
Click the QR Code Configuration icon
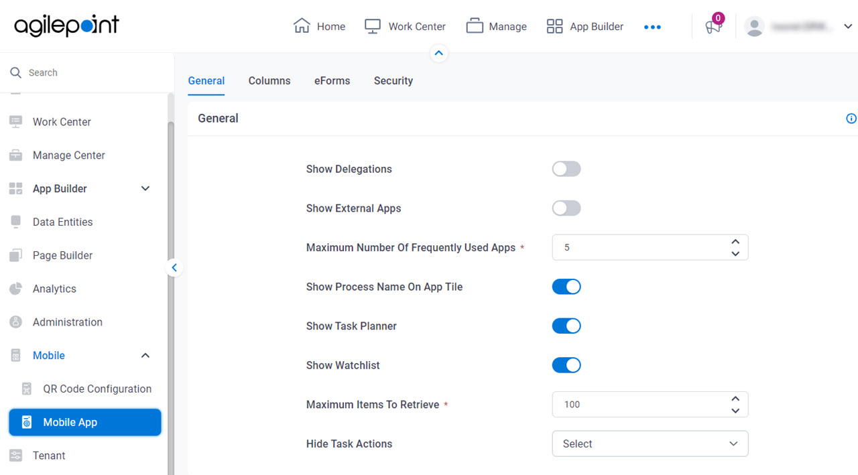pos(26,389)
